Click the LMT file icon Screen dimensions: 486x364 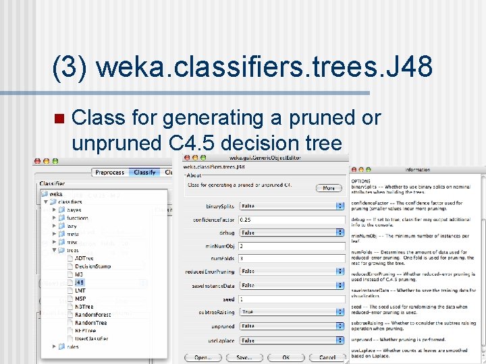[70, 291]
